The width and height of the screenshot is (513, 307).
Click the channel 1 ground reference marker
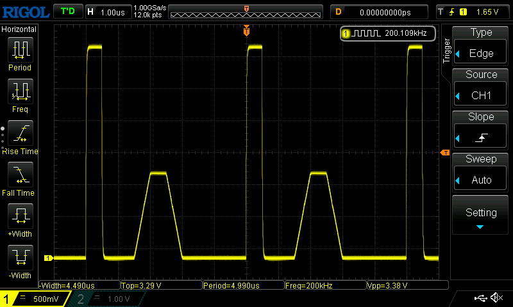49,258
